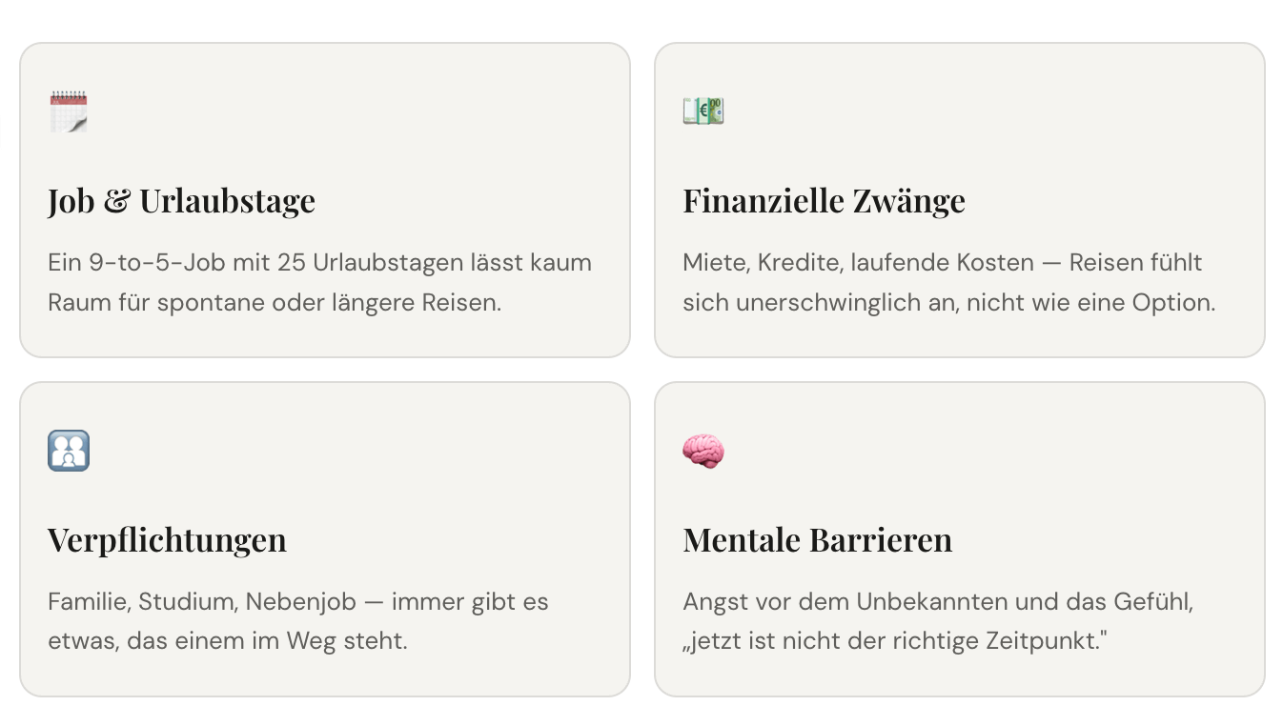
Task: Open the Finanzielle Zwänge card
Action: pyautogui.click(x=960, y=200)
